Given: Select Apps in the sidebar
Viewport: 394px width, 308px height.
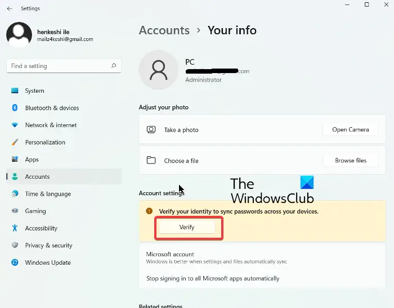Looking at the screenshot, I should [x=64, y=159].
